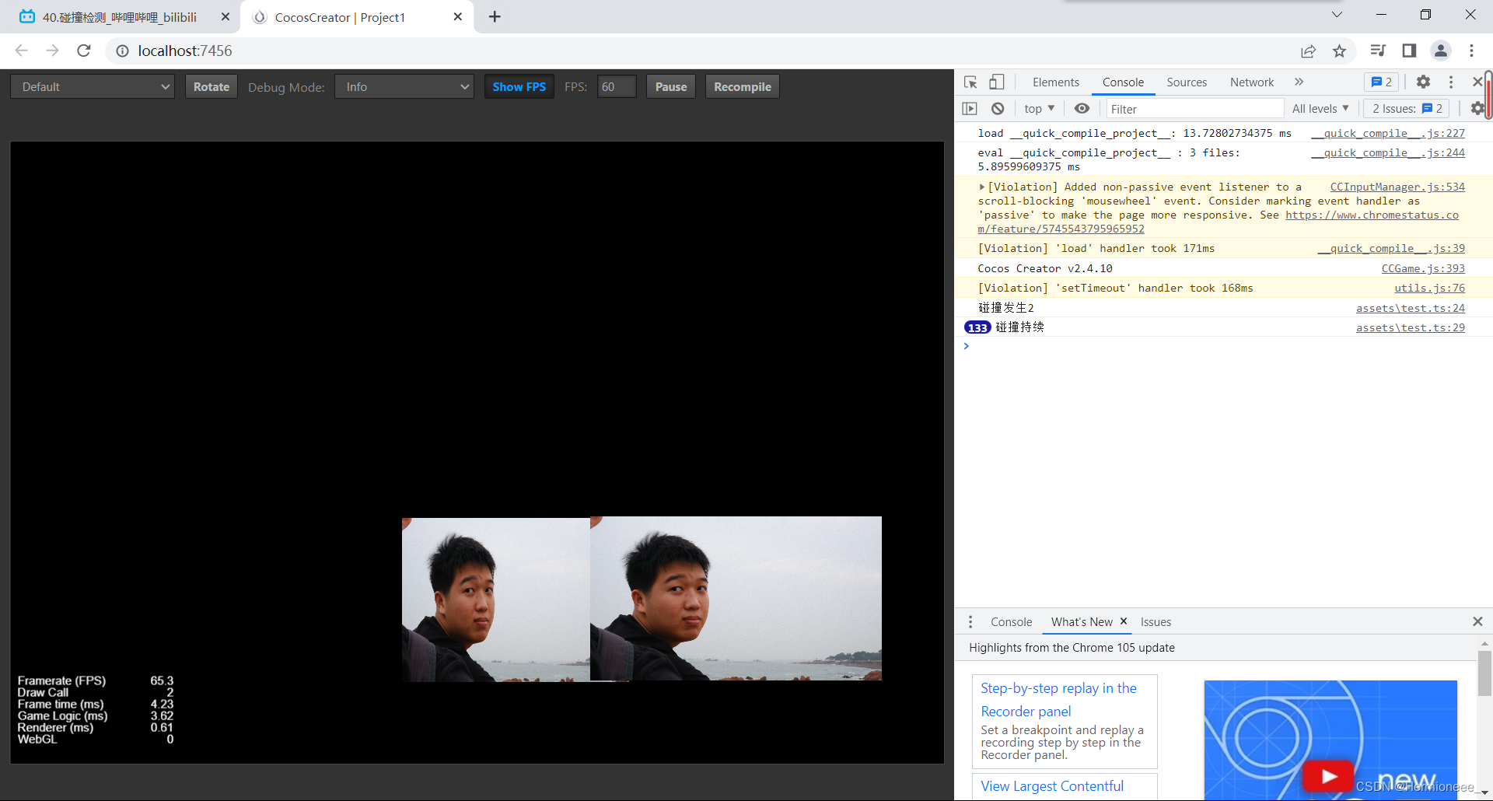Open the Default resolution dropdown

pos(93,87)
